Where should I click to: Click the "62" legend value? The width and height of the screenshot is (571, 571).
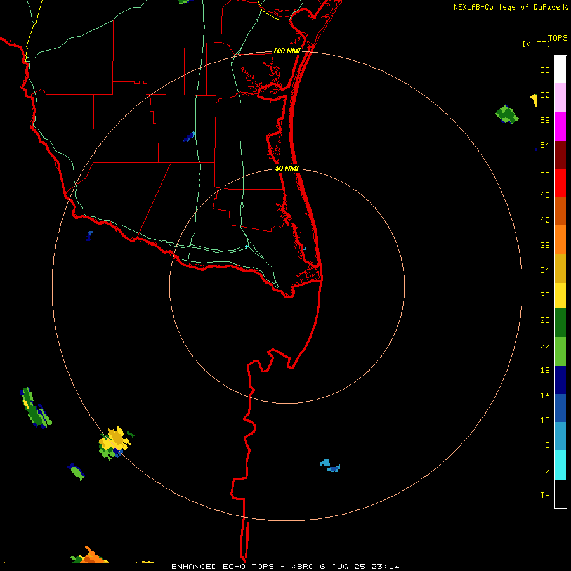[x=545, y=95]
